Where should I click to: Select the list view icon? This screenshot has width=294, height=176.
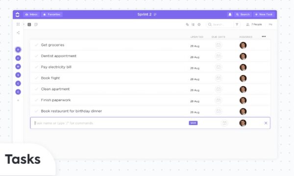coord(29,24)
